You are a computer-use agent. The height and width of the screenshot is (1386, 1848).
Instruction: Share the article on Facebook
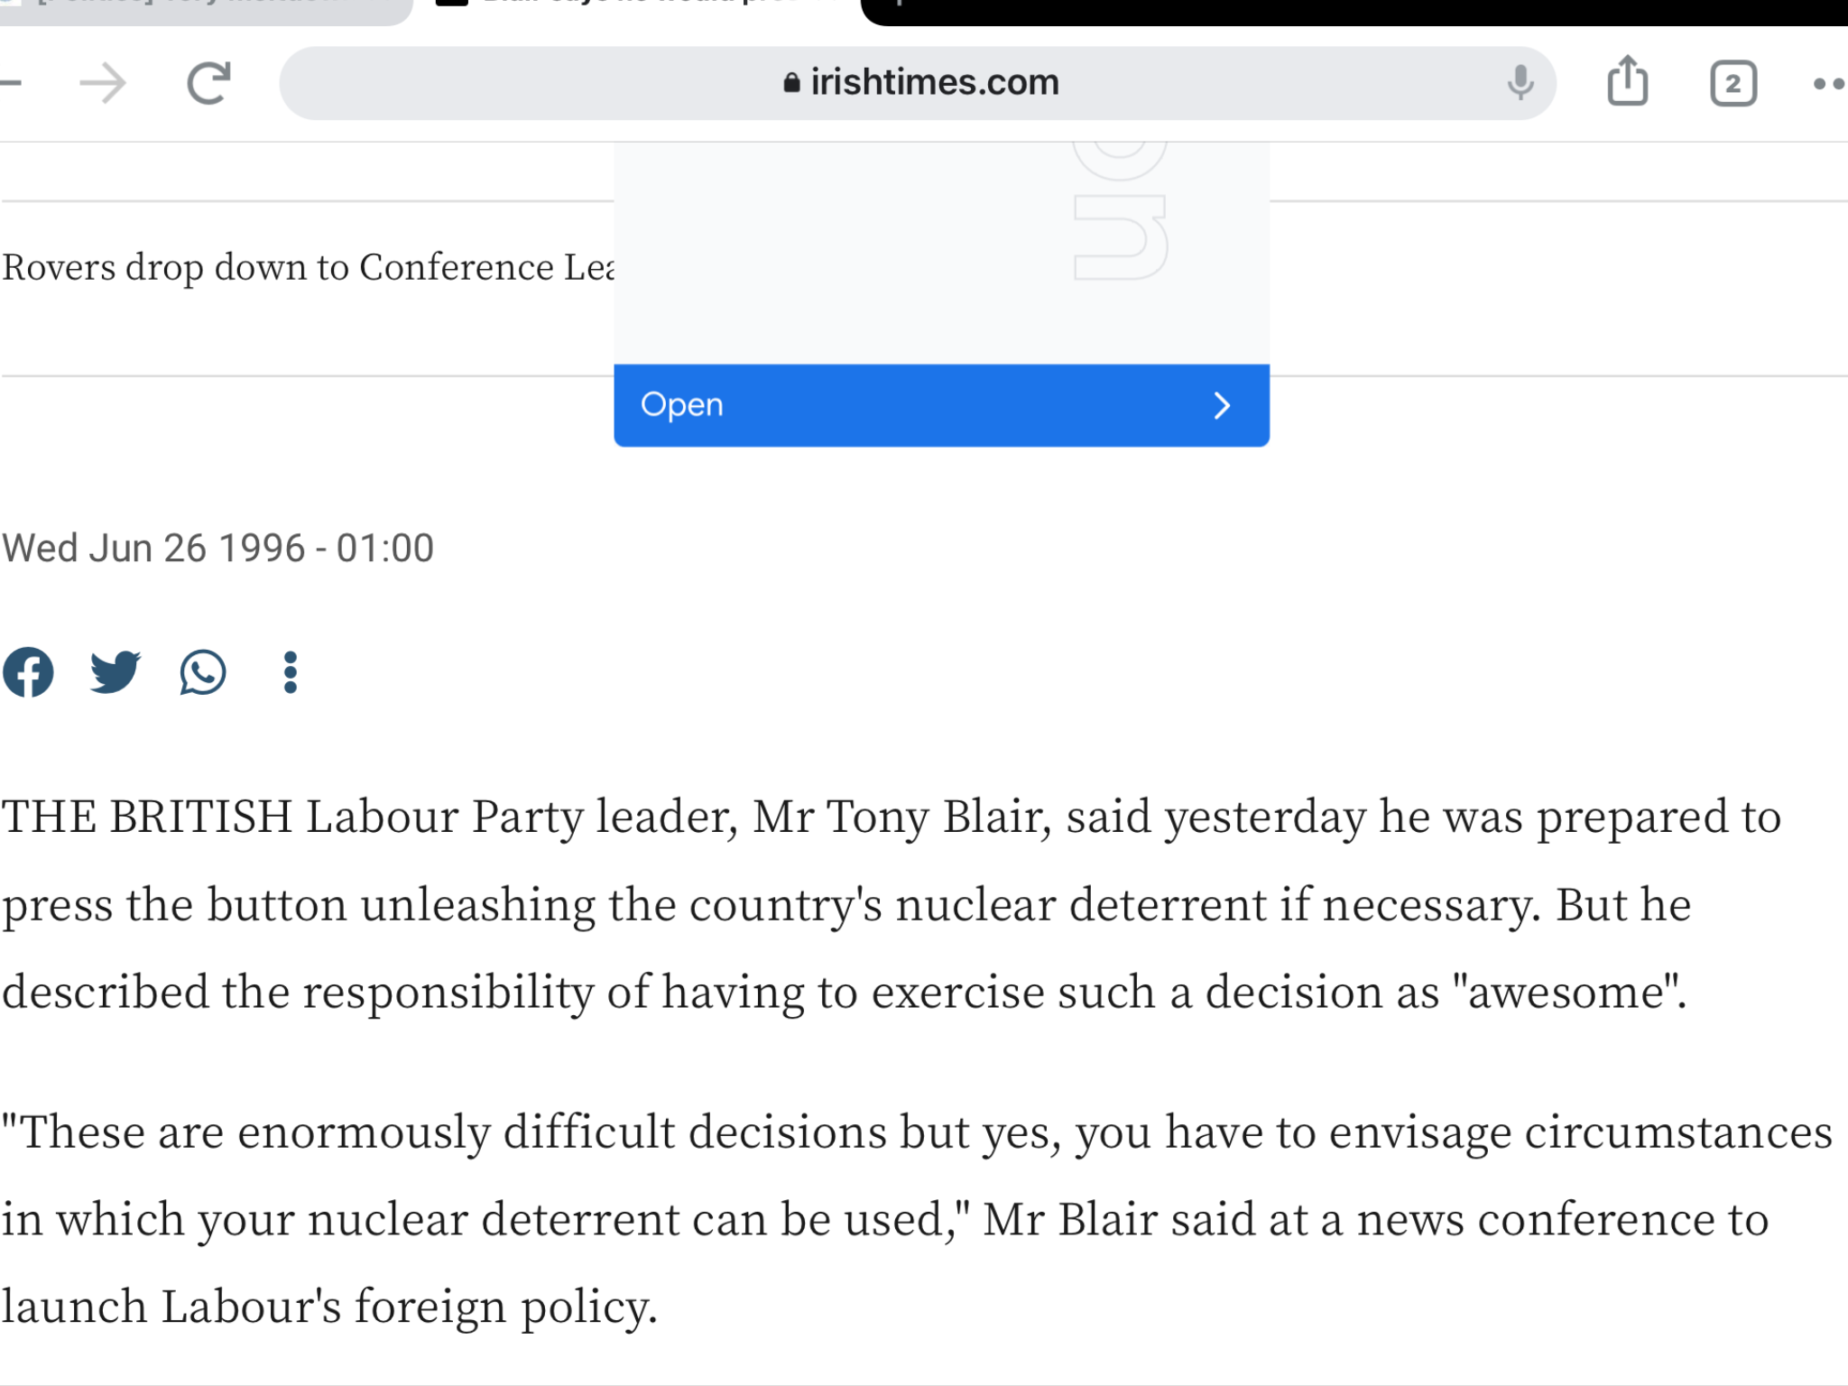(x=28, y=672)
